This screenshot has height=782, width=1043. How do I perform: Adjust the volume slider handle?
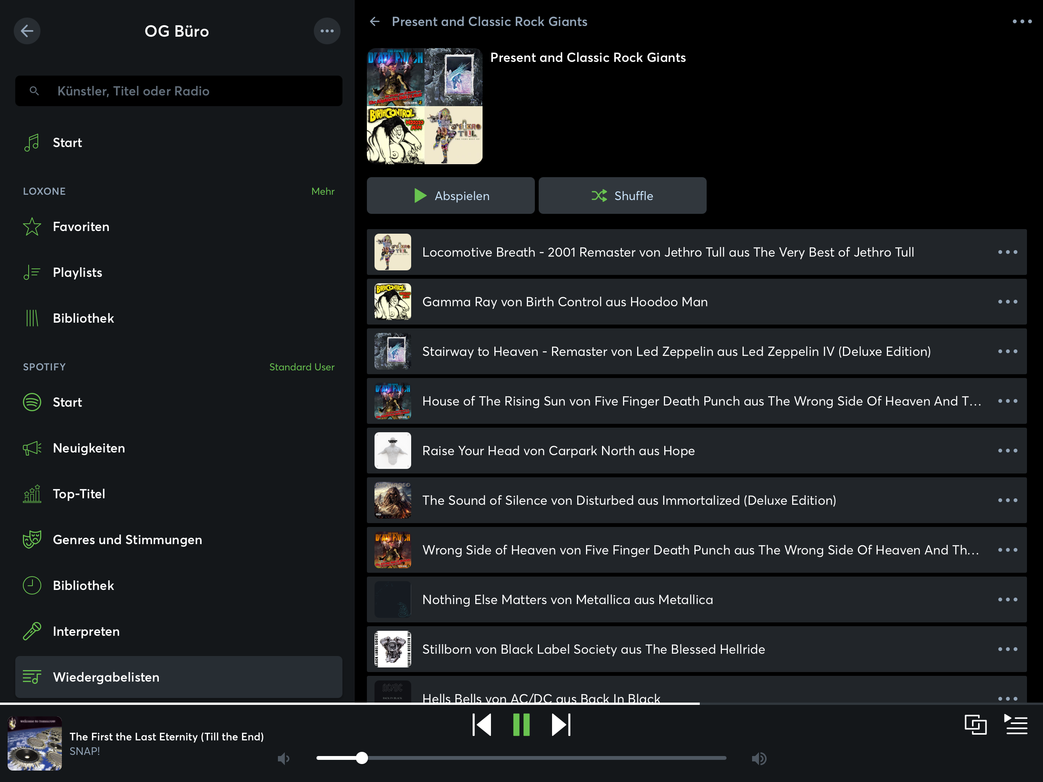pos(362,758)
